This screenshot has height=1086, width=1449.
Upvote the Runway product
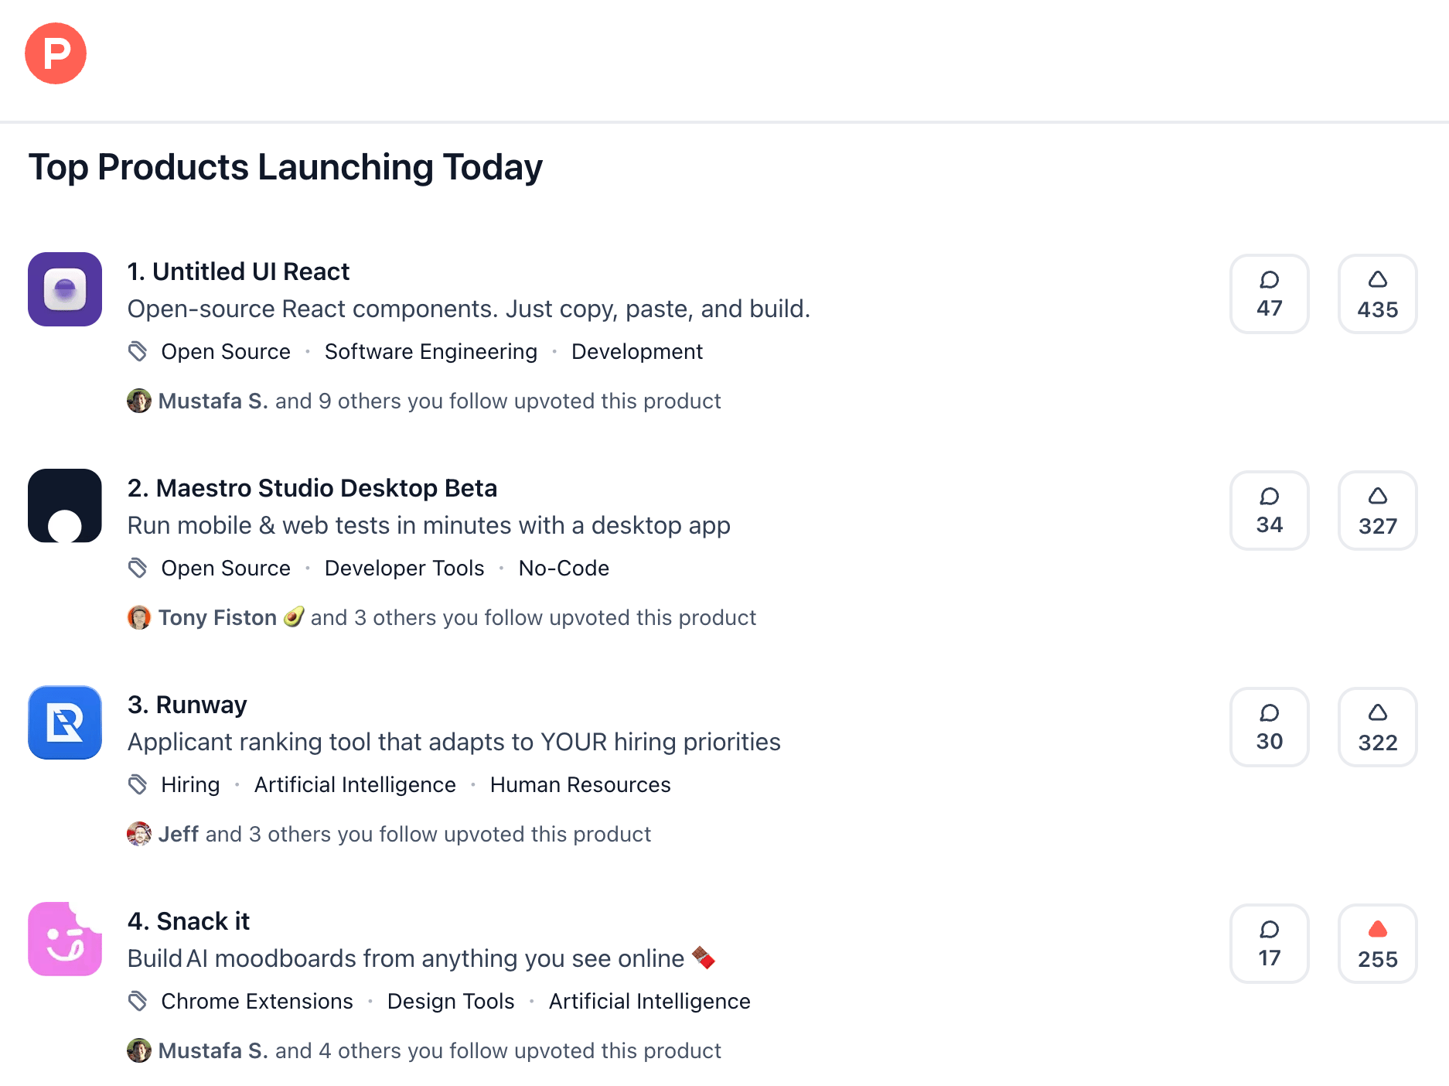point(1378,727)
